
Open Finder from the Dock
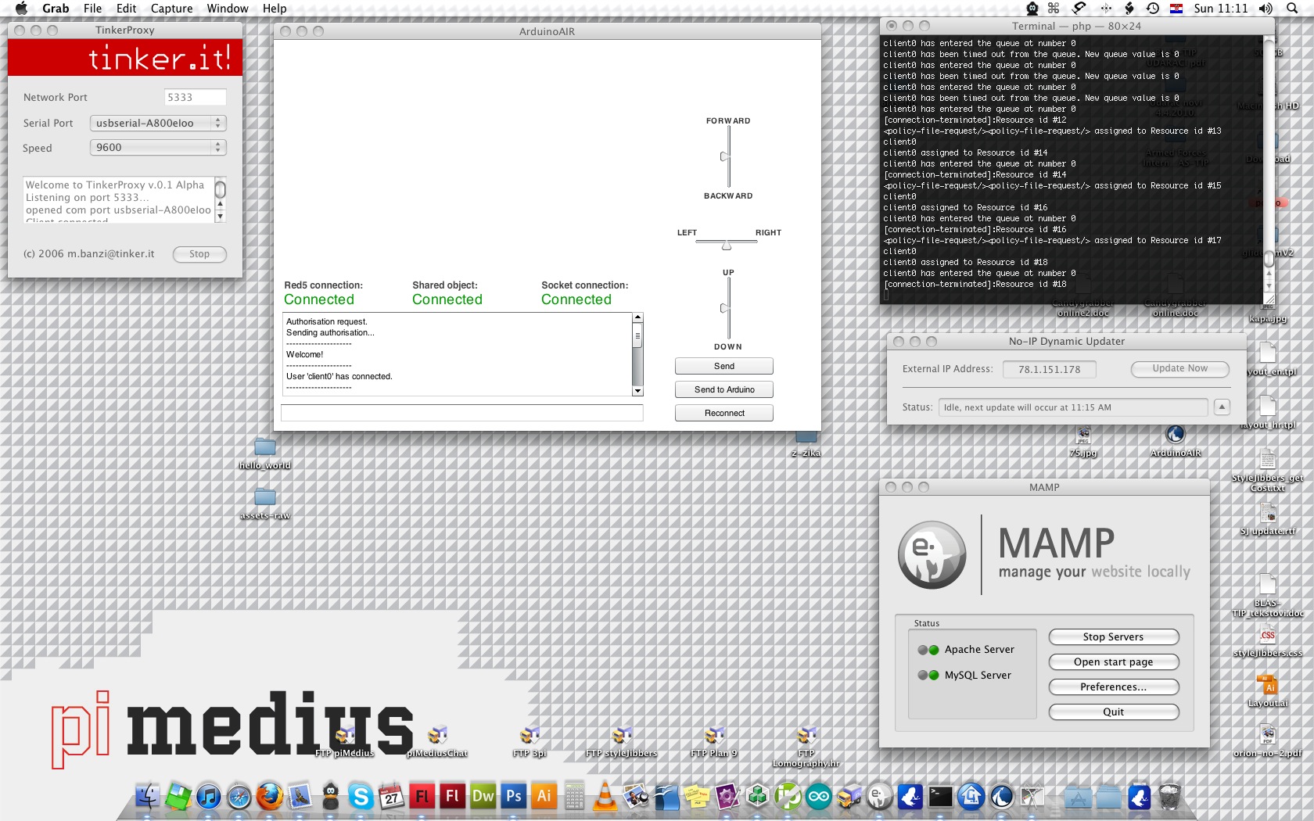tap(148, 797)
